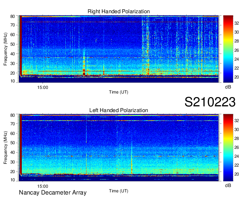Click the 20 MHz tick of lower plot
243x197 pixels.
pyautogui.click(x=13, y=172)
